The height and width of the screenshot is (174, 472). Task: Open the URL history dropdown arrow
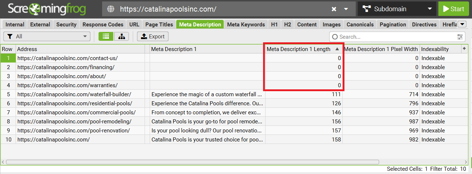click(346, 9)
